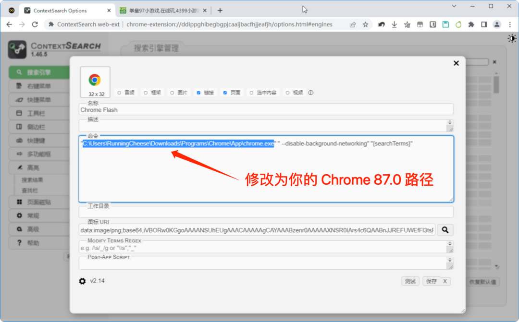
Task: Enable the 音频 context checkbox
Action: point(119,93)
